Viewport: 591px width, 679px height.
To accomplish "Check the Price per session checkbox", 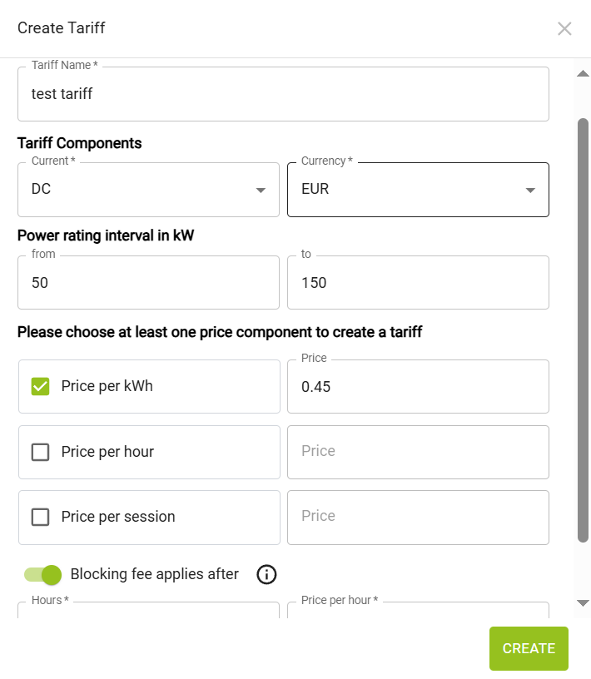I will (40, 517).
